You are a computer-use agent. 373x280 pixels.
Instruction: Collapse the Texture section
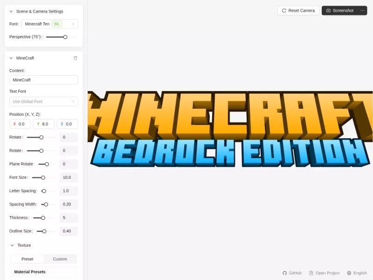tap(12, 245)
